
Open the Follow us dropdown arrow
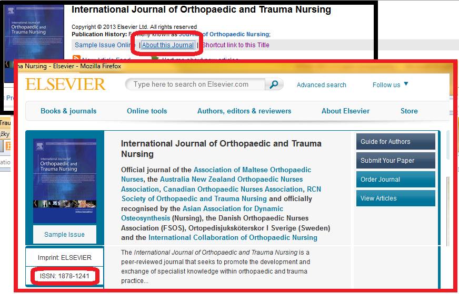(x=406, y=84)
